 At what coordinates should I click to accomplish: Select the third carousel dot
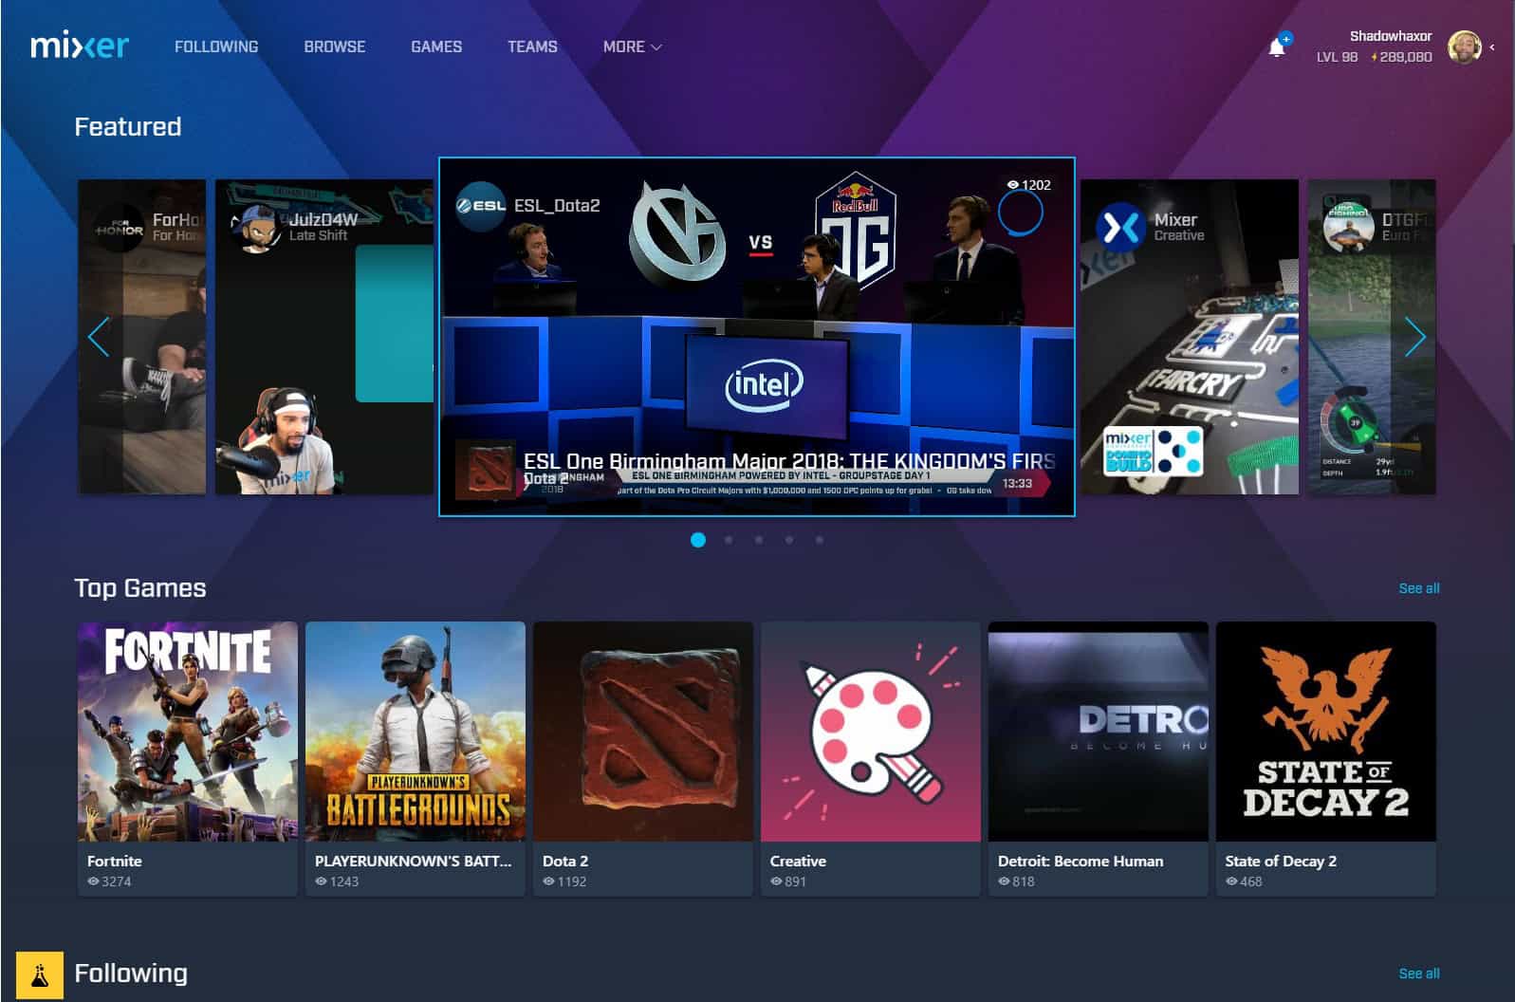tap(759, 540)
